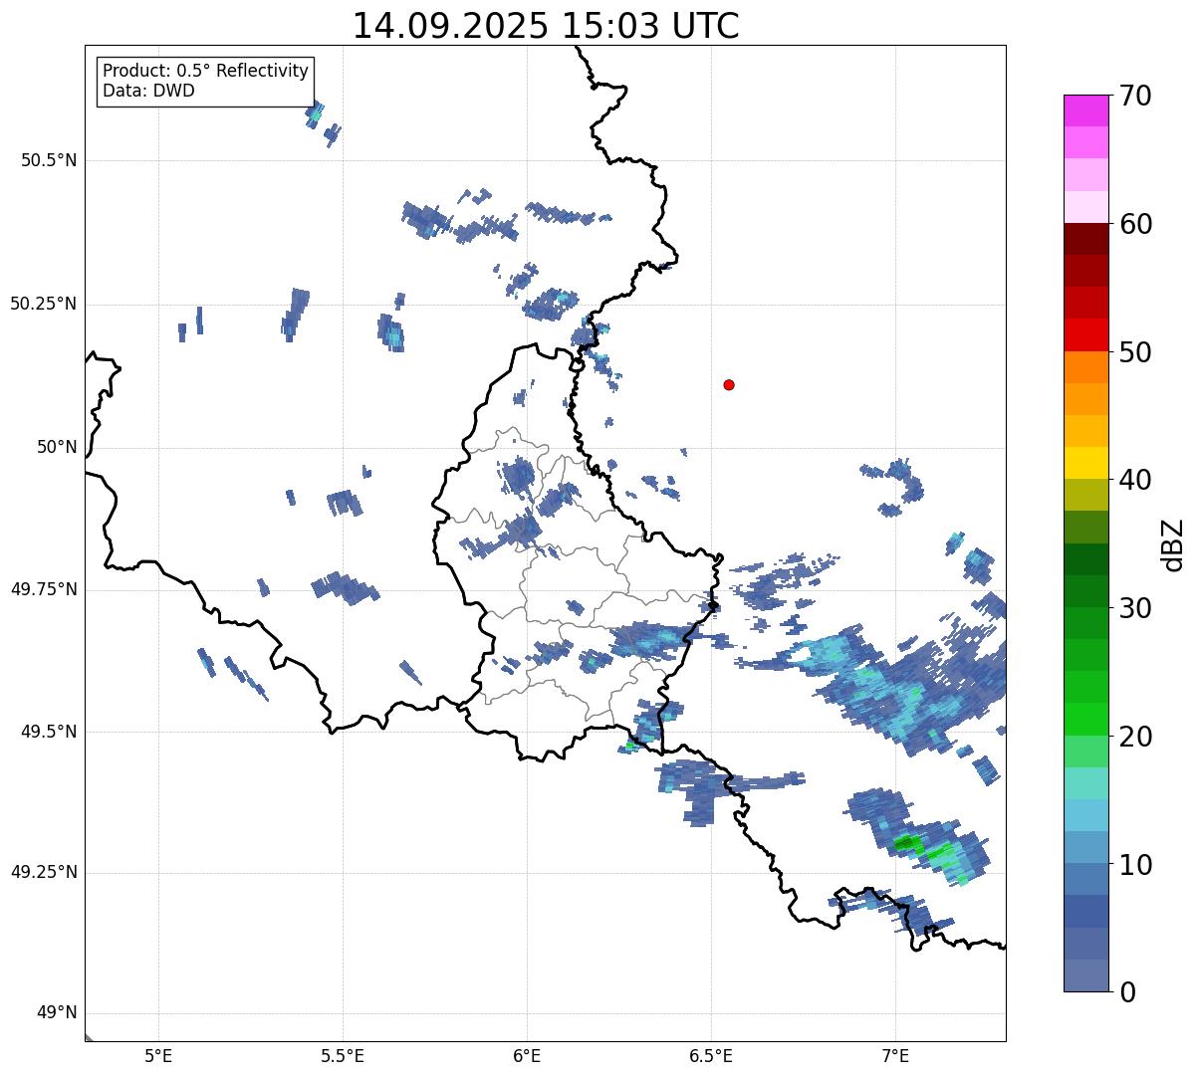Click the 'Data: DWD' label
The width and height of the screenshot is (1197, 1076).
[148, 91]
